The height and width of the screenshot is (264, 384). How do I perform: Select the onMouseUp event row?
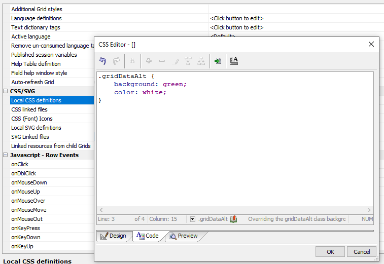pos(52,192)
